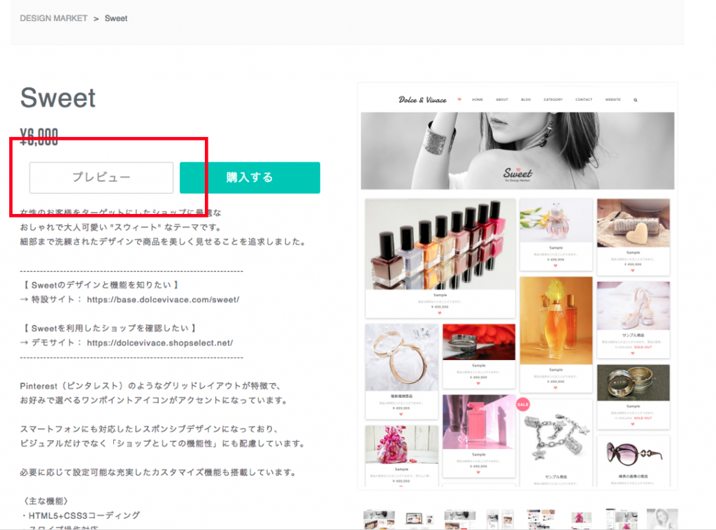Click the large Sweet theme title
The width and height of the screenshot is (716, 530).
coord(58,98)
